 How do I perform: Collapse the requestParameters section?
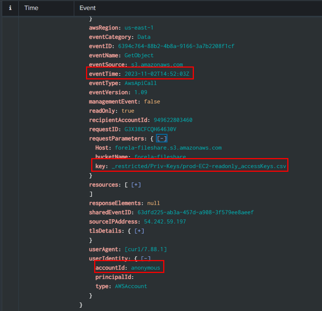click(x=162, y=139)
